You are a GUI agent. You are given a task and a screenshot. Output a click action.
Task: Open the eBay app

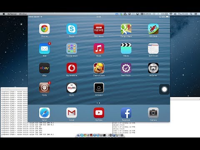(x=44, y=68)
